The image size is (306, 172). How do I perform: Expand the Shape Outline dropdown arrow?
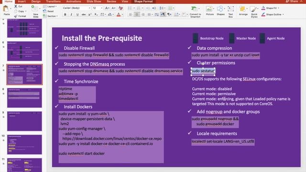point(283,14)
